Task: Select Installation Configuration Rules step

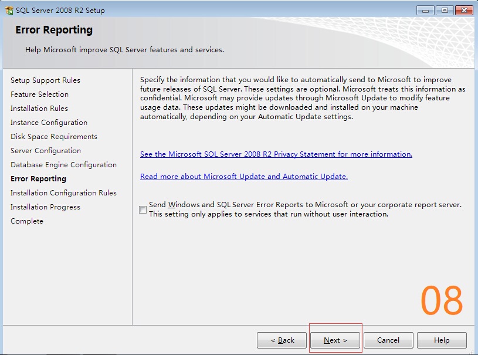Action: tap(63, 193)
